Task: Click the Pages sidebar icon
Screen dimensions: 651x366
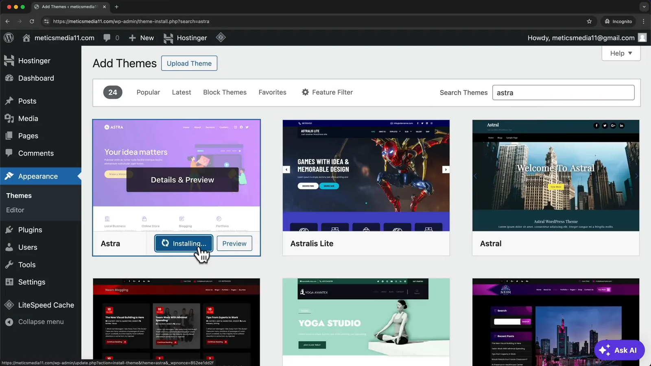Action: 9,136
